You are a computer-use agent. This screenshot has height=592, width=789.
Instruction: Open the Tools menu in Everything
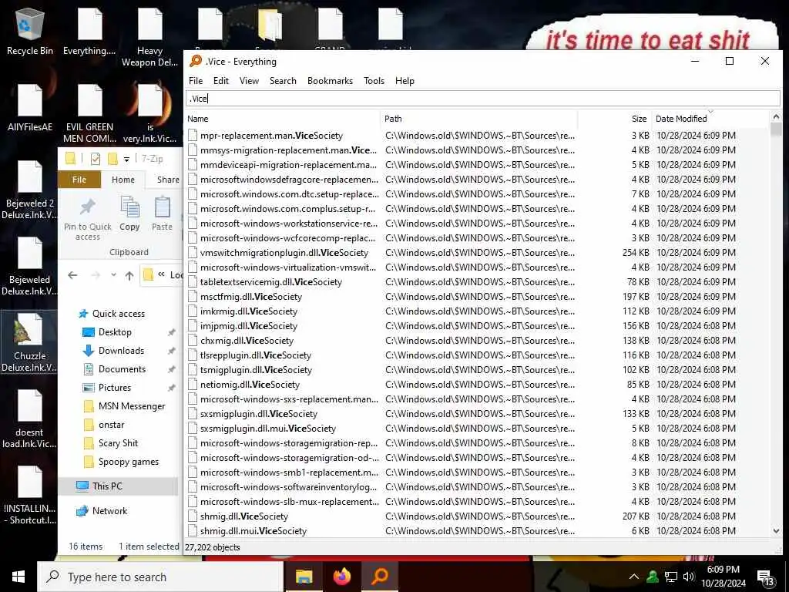pos(374,80)
